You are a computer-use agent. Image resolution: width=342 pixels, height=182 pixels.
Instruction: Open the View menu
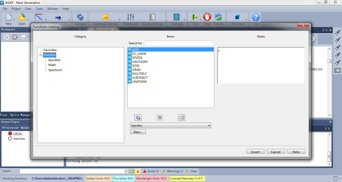28,8
